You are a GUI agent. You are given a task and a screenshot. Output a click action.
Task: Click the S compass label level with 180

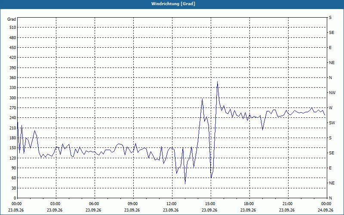(x=330, y=138)
